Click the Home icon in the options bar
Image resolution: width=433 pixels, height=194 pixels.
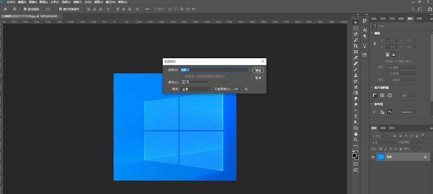point(5,9)
